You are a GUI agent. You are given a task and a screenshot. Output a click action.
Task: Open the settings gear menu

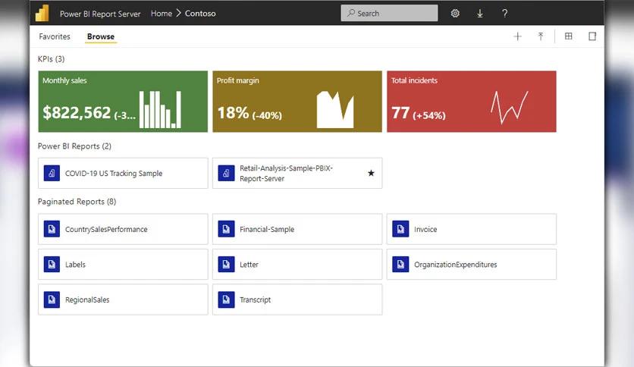[455, 14]
